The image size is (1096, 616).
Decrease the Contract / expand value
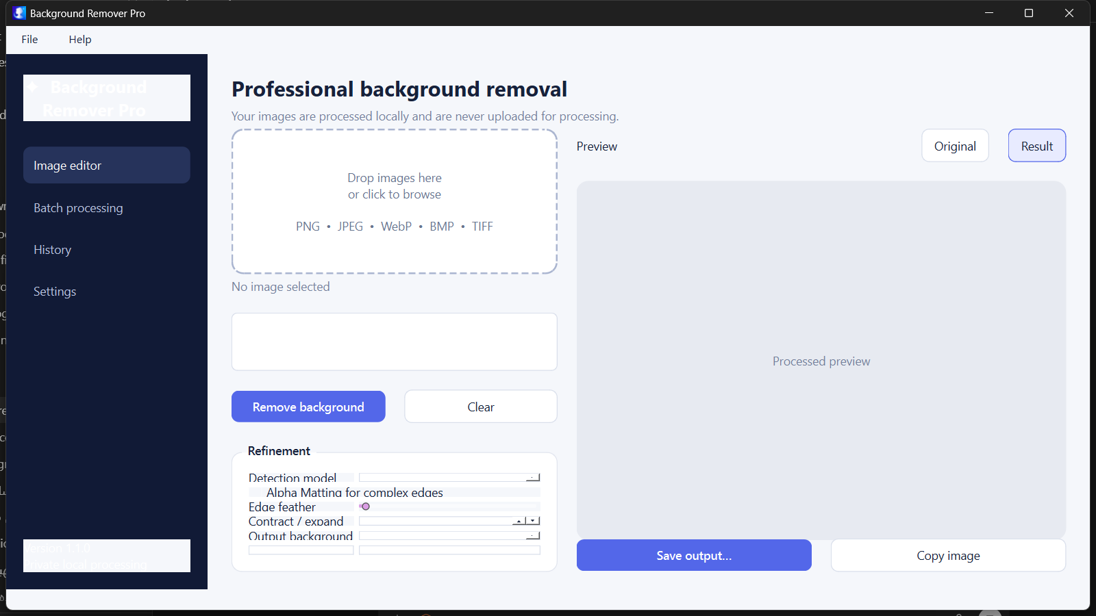pyautogui.click(x=533, y=521)
